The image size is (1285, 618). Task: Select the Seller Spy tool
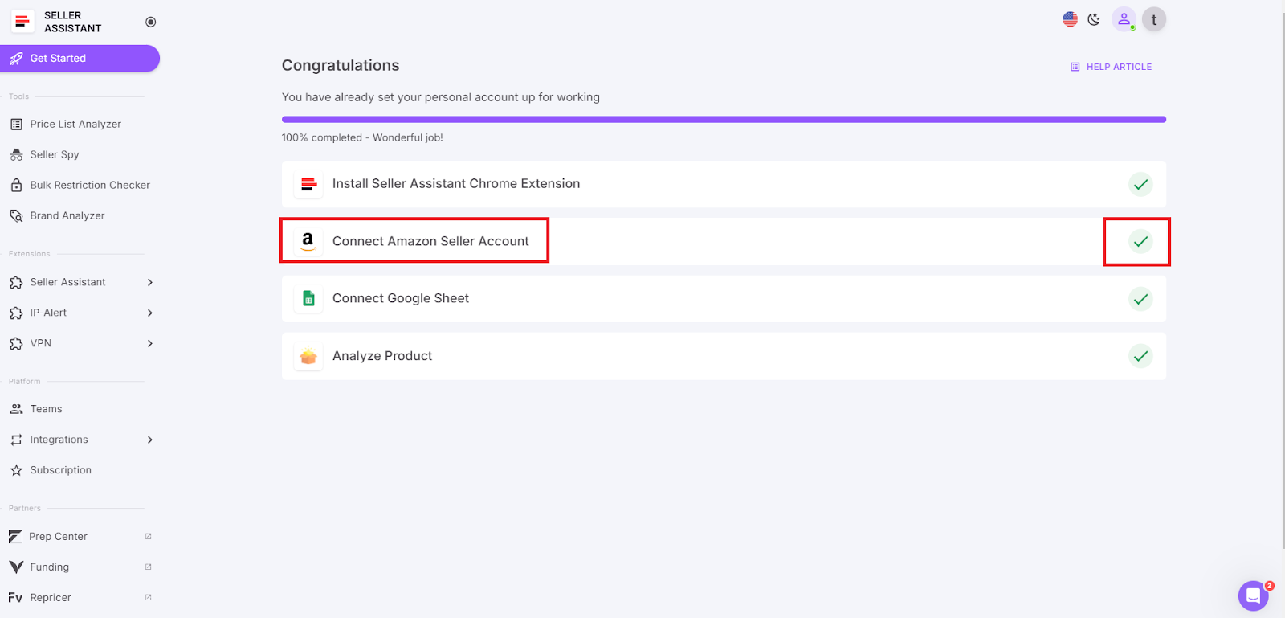(55, 154)
